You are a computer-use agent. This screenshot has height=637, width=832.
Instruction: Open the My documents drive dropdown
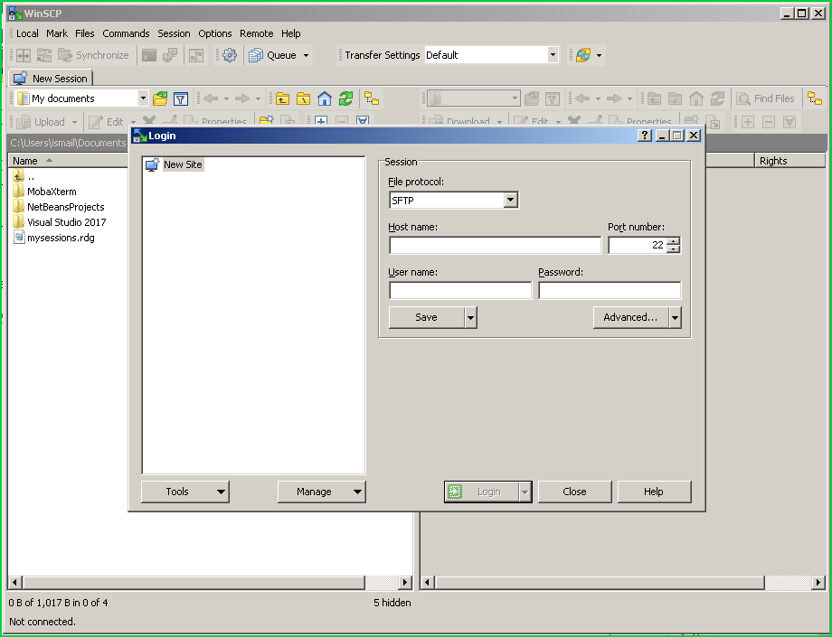click(143, 98)
